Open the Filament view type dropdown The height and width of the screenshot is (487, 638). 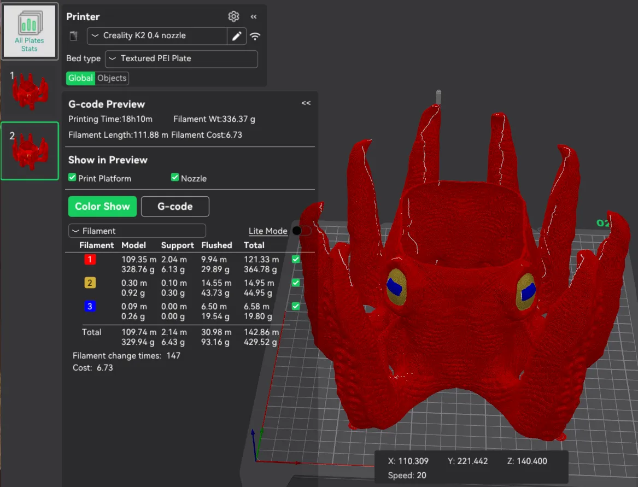(x=137, y=231)
